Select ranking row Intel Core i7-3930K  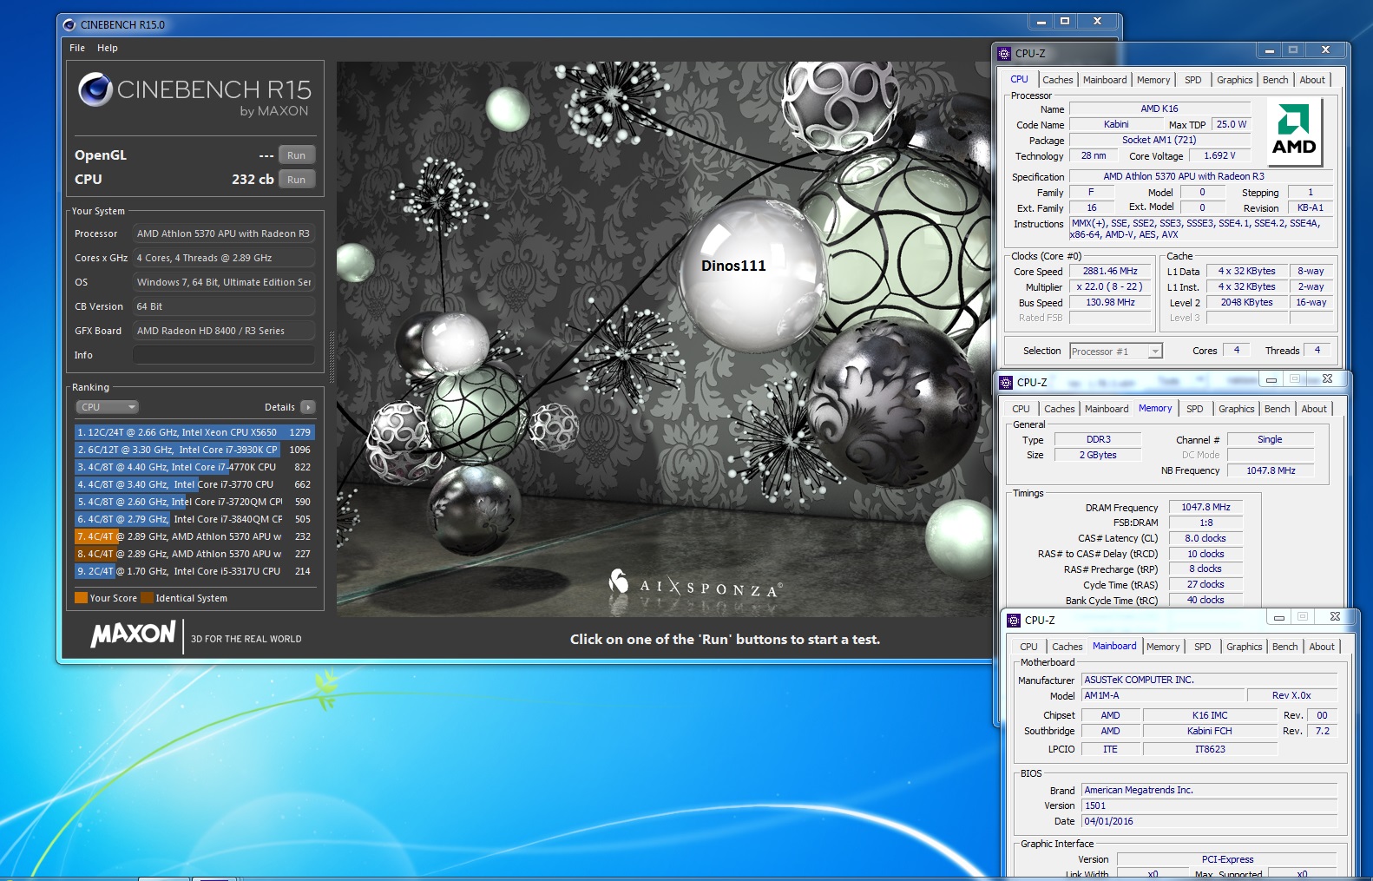[x=194, y=450]
